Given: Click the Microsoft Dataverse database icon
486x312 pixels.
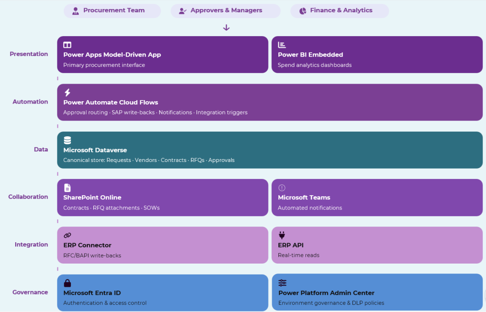Looking at the screenshot, I should click(67, 140).
